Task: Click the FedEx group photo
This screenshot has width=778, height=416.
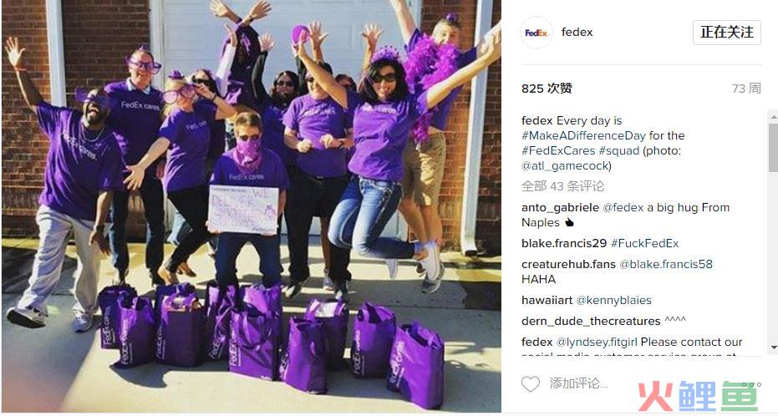Action: (251, 205)
